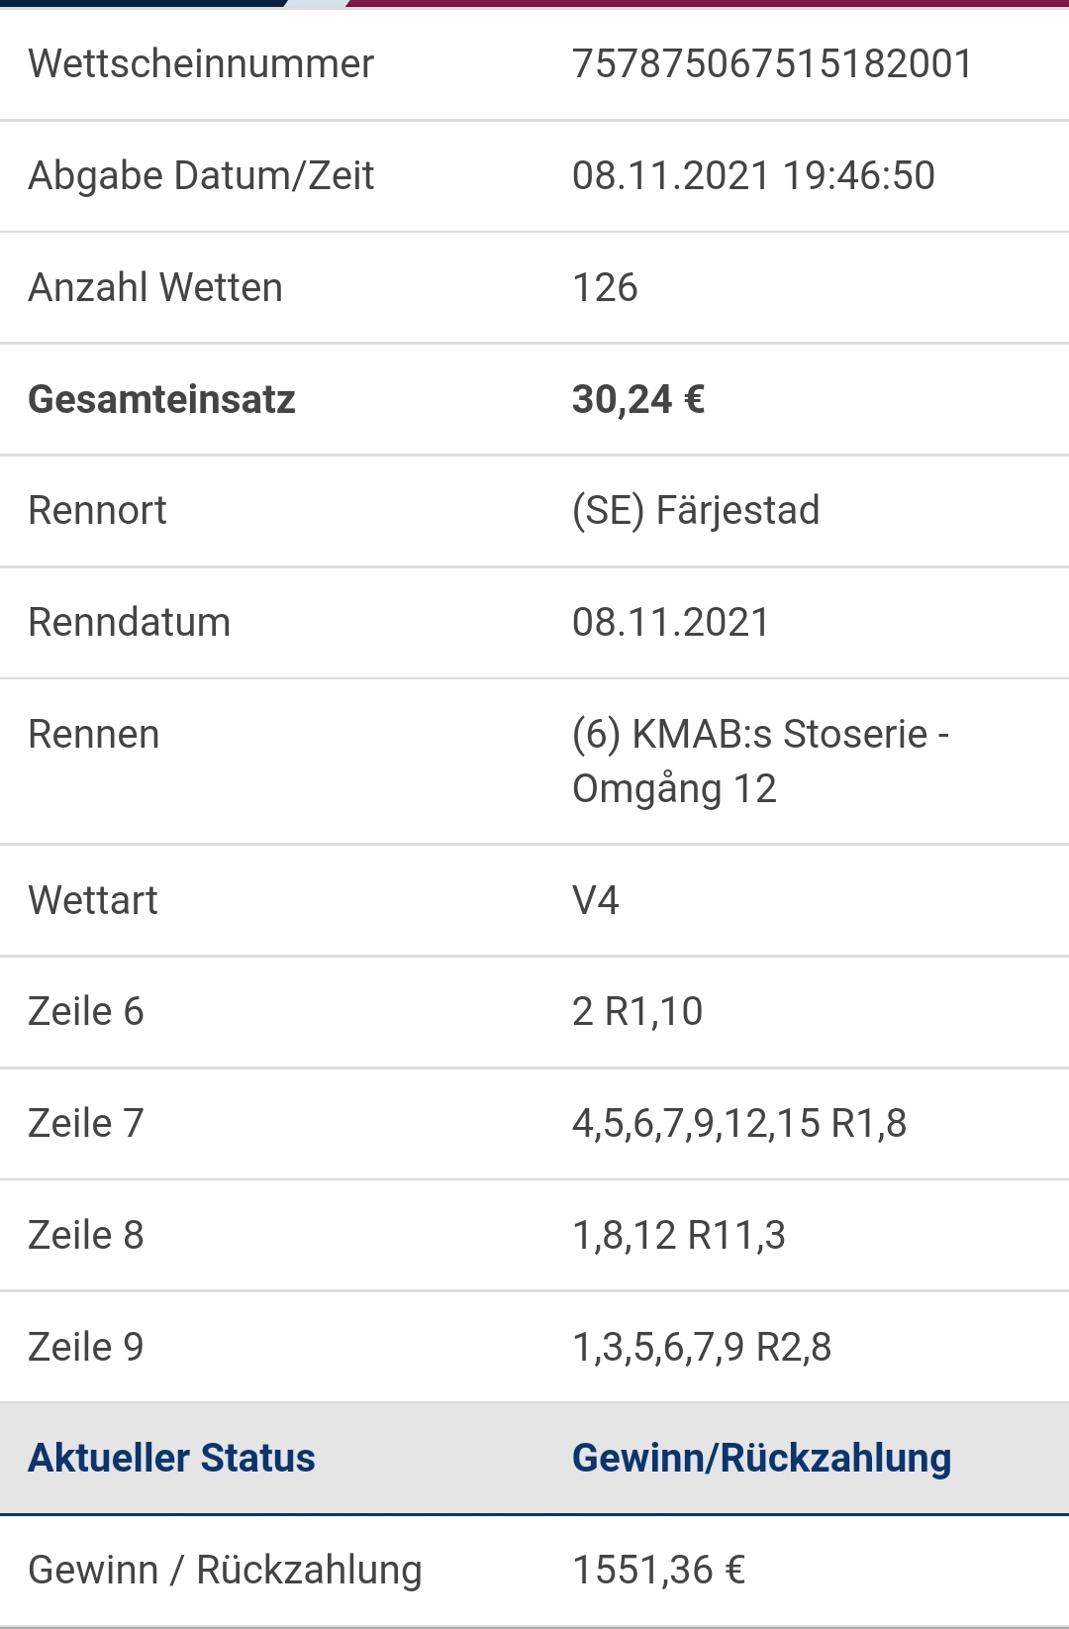1069x1629 pixels.
Task: Tap the race name KMAB:s Stoserie - Omgång 12
Action: point(760,762)
